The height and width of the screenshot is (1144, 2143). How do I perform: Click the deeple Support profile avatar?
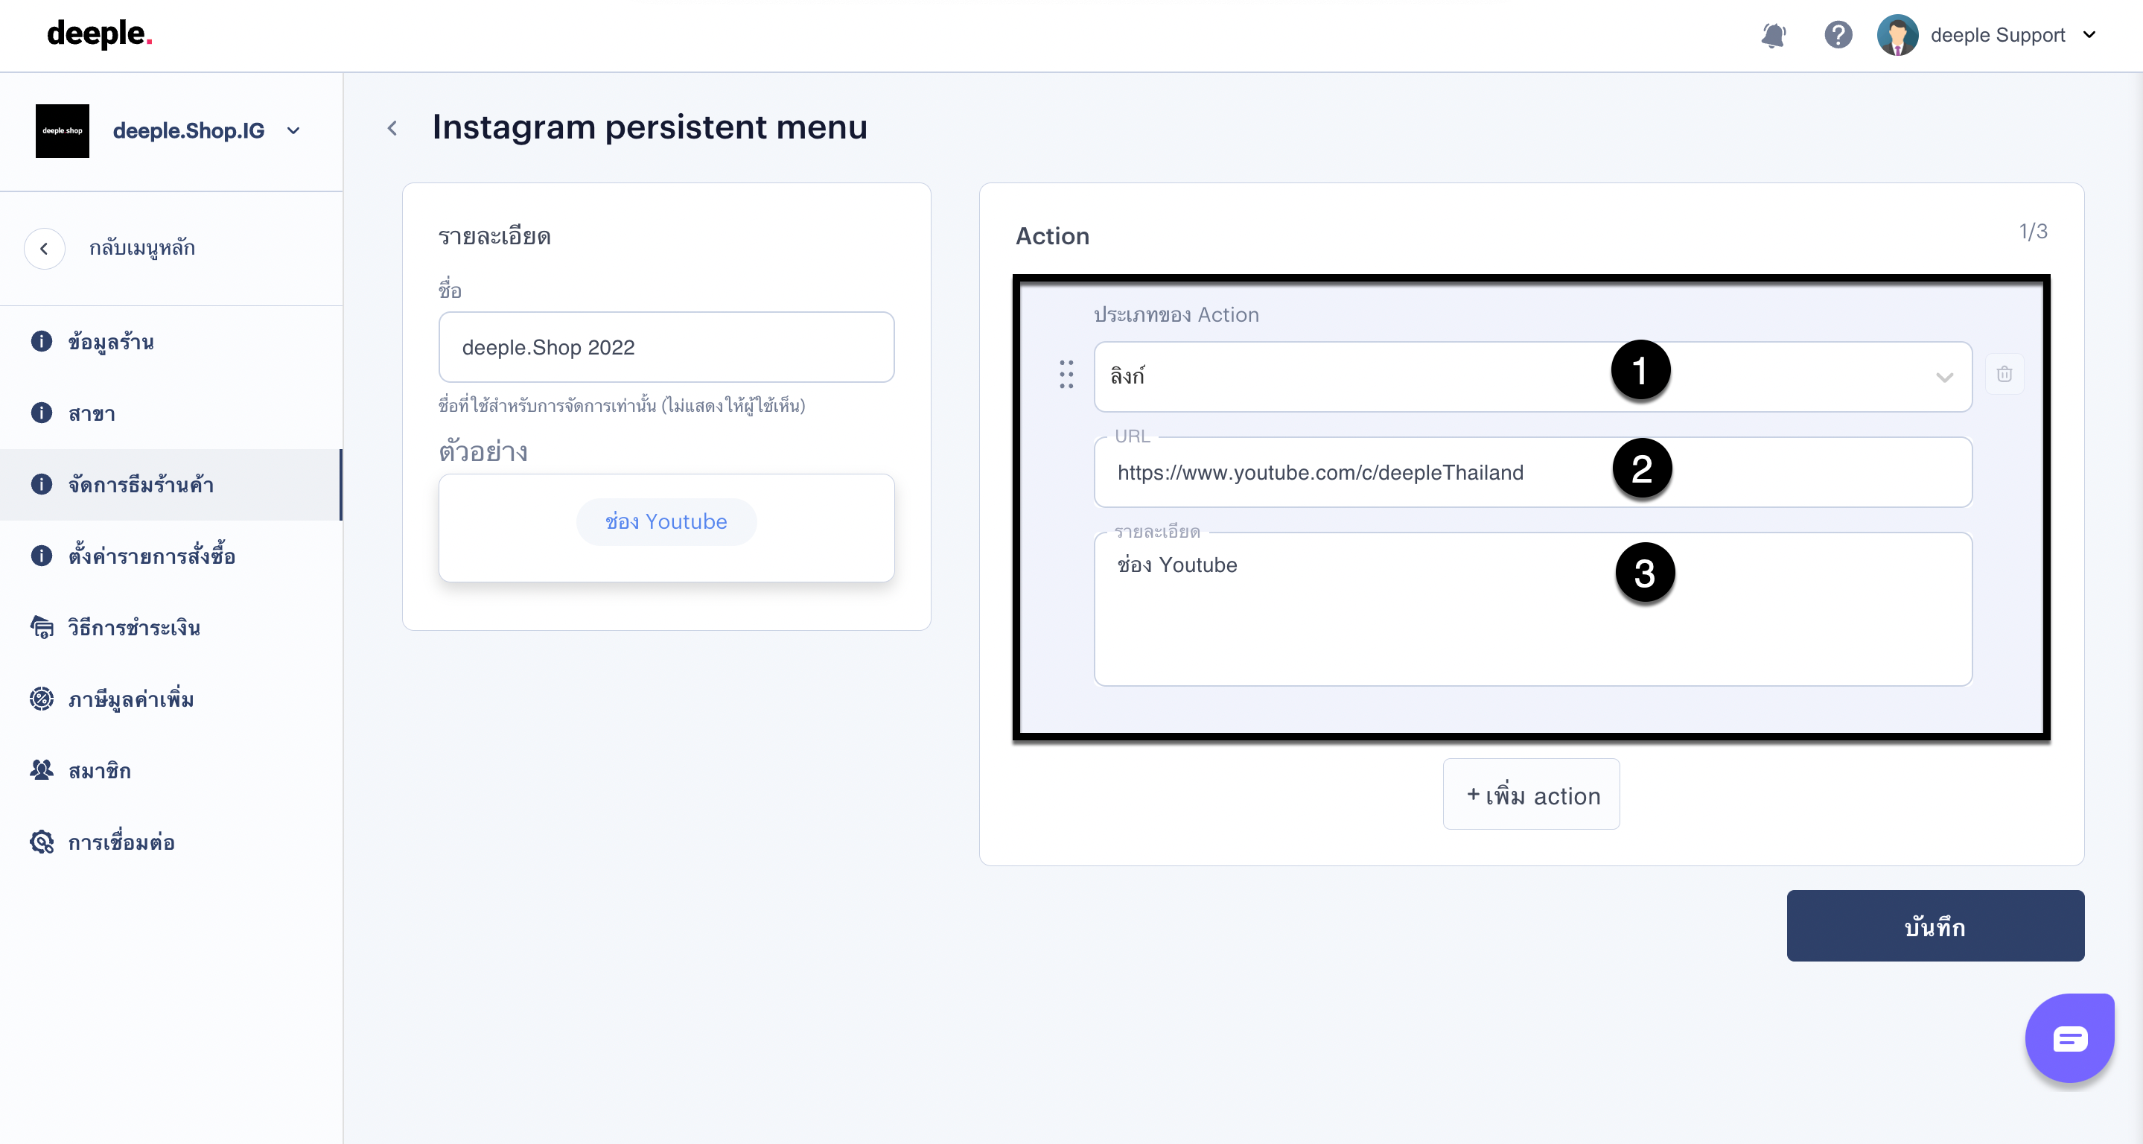(x=1897, y=35)
